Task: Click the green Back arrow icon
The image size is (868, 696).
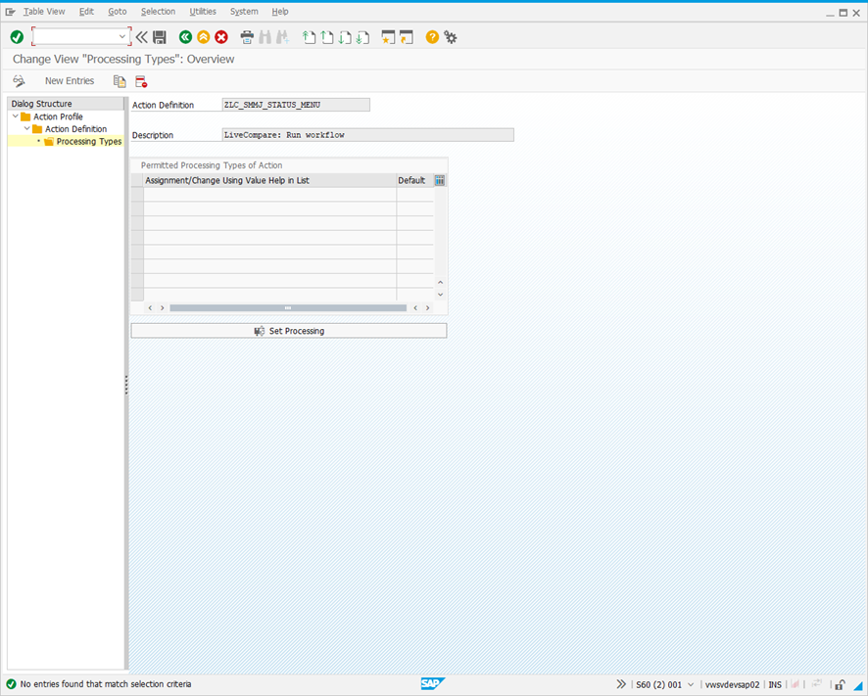Action: pyautogui.click(x=185, y=37)
